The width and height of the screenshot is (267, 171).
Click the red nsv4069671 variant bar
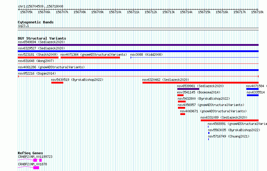(x=182, y=114)
